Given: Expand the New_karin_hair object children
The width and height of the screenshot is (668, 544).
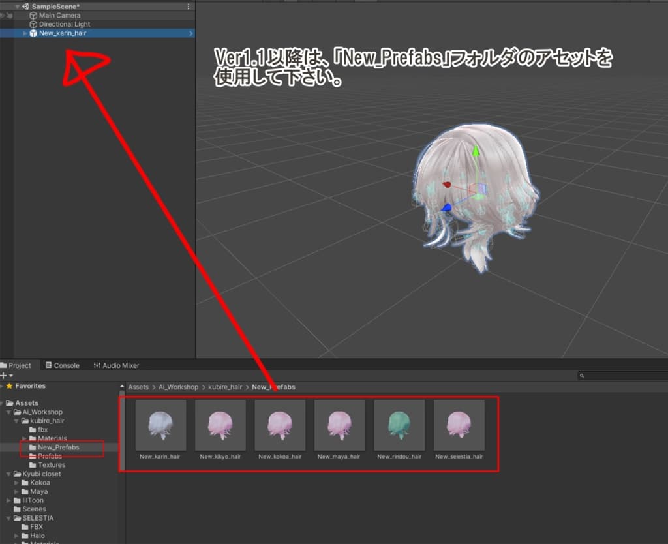Looking at the screenshot, I should pos(25,33).
